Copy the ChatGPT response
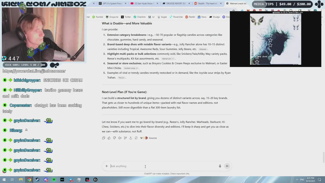Image resolution: width=325 pixels, height=183 pixels. (x=104, y=138)
